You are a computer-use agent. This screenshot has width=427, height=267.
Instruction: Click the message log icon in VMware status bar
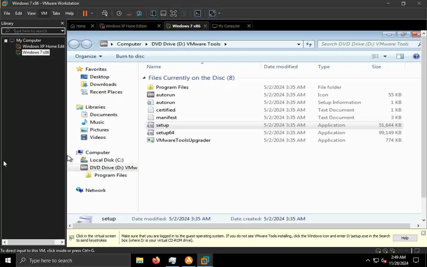pos(416,251)
